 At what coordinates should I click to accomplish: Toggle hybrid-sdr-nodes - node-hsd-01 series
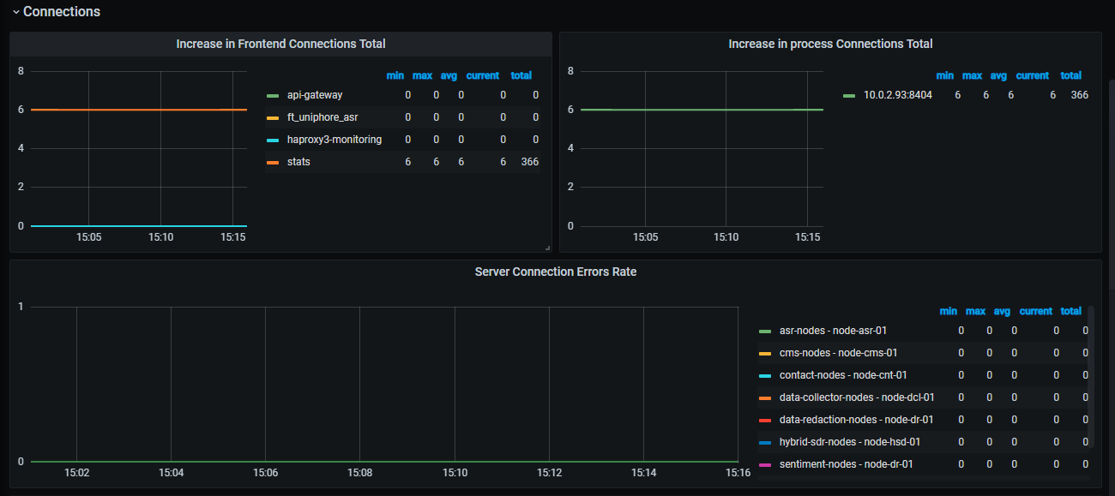click(x=850, y=442)
